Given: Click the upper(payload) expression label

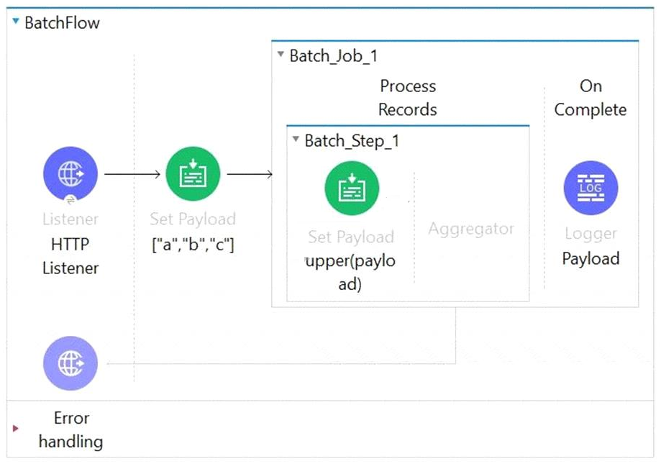Looking at the screenshot, I should tap(350, 272).
